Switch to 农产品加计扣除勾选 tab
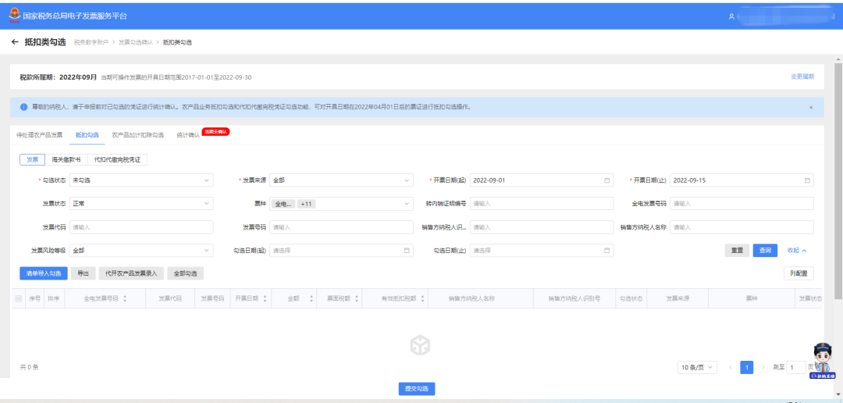Image resolution: width=843 pixels, height=403 pixels. point(137,135)
